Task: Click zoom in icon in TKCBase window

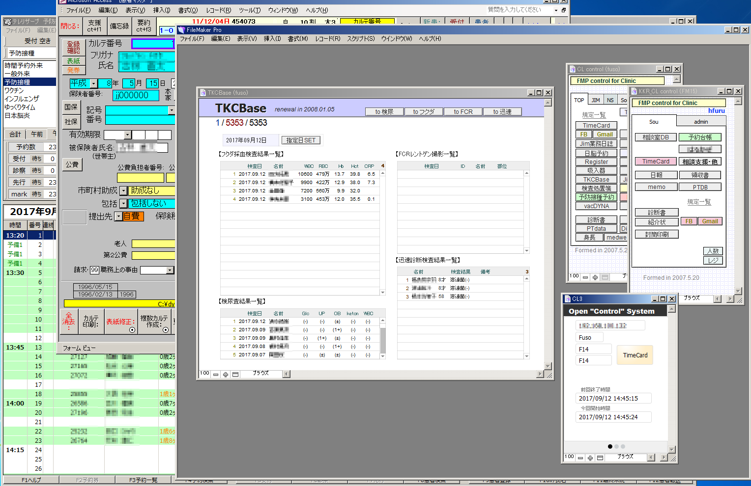Action: click(226, 374)
